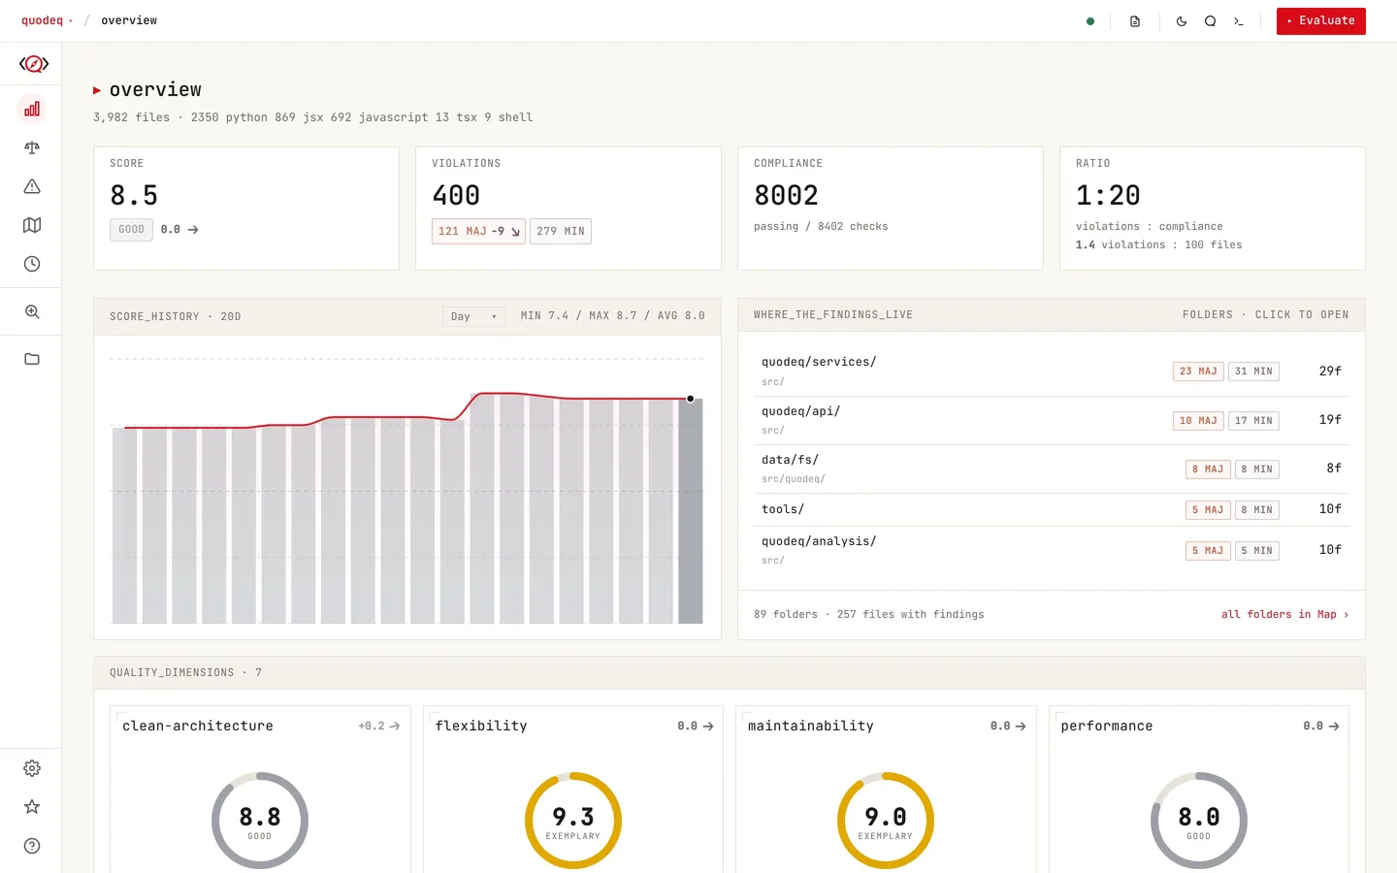
Task: Open help with the question mark icon
Action: [x=32, y=846]
